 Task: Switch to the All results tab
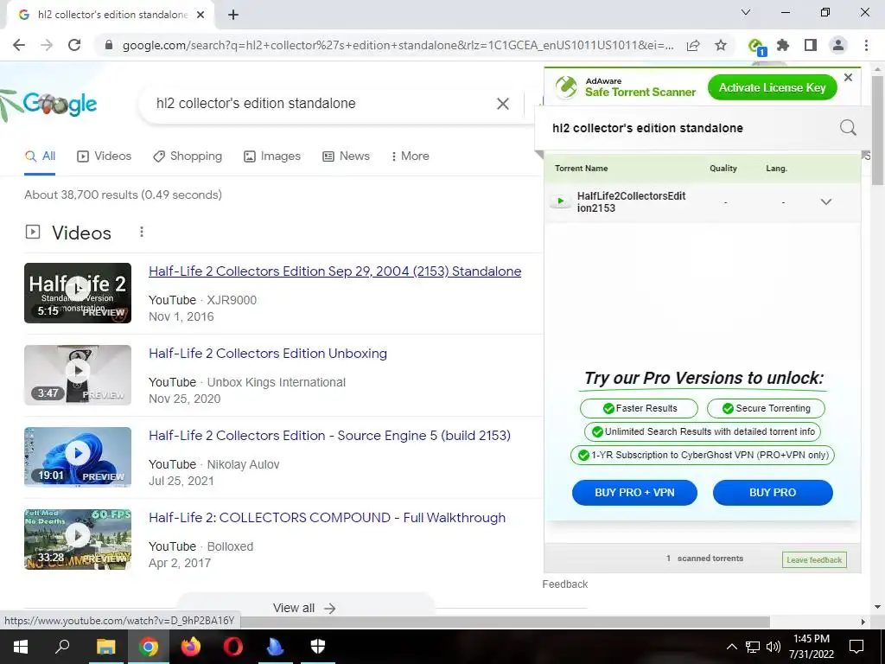pos(40,156)
